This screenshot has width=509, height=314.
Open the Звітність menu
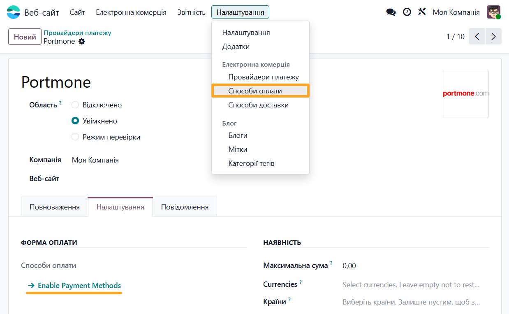(191, 12)
